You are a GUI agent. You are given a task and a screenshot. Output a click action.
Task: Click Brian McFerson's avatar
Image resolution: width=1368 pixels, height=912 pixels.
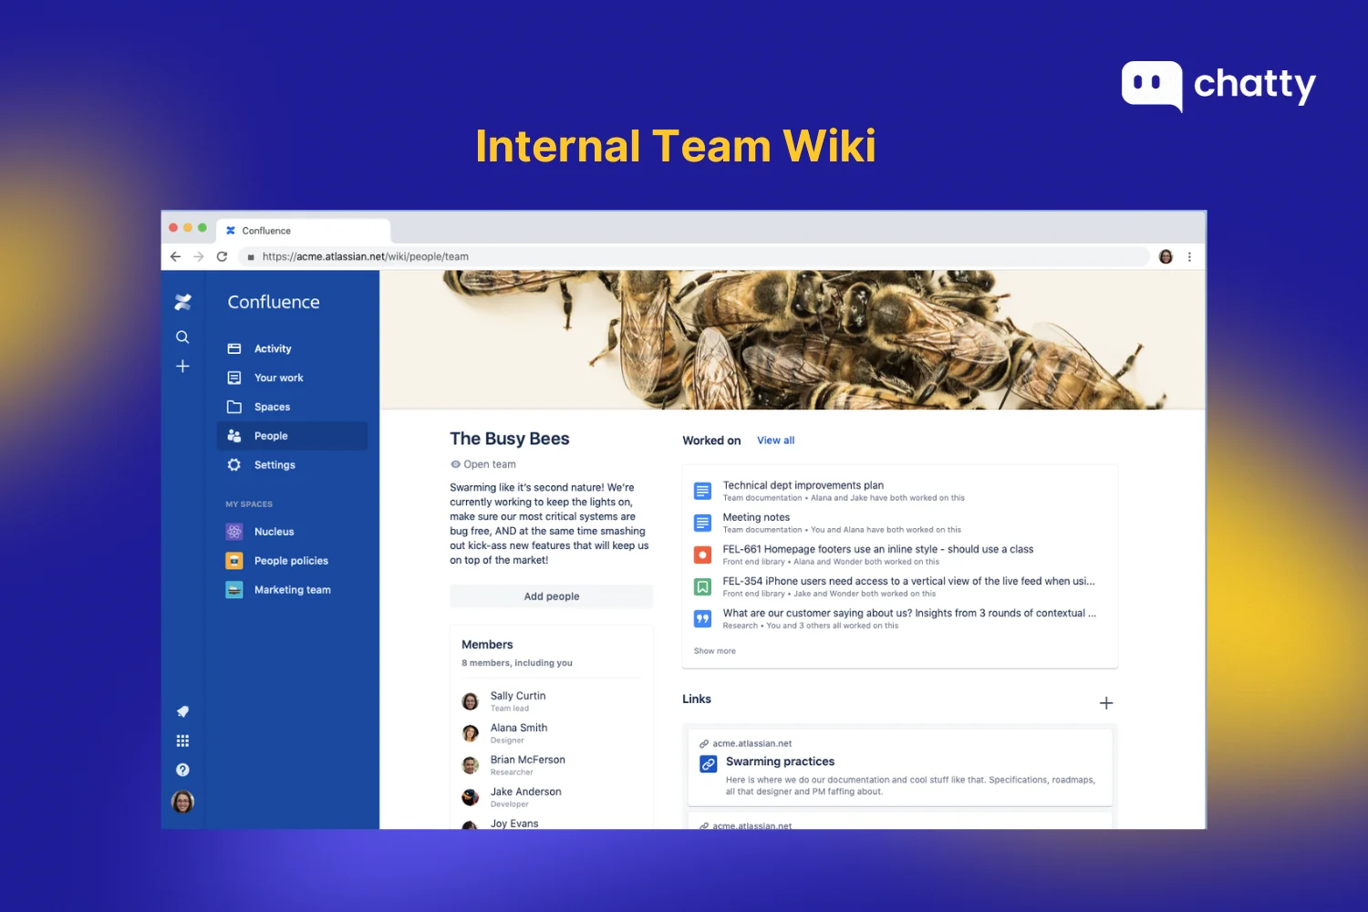[471, 765]
